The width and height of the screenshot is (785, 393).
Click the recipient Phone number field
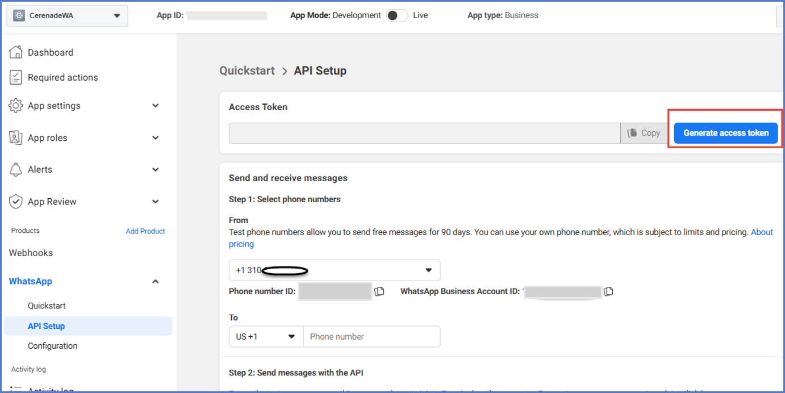point(371,337)
